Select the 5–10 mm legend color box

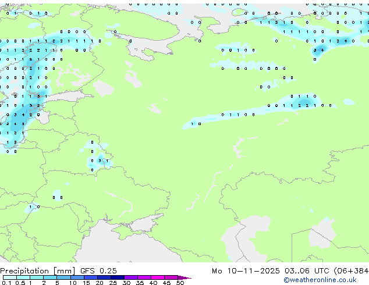pyautogui.click(x=63, y=277)
